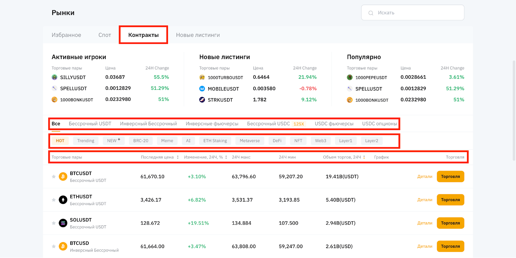Select Инверсный Бессрочный filter tab
This screenshot has width=516, height=258.
point(148,124)
